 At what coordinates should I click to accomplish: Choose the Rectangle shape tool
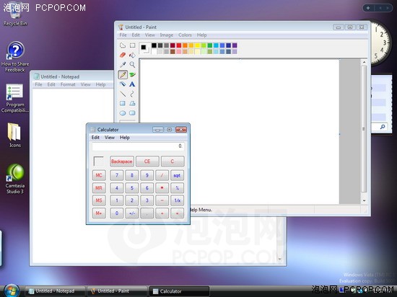(123, 103)
